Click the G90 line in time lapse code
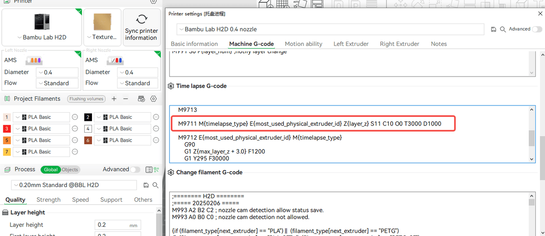 click(x=189, y=145)
